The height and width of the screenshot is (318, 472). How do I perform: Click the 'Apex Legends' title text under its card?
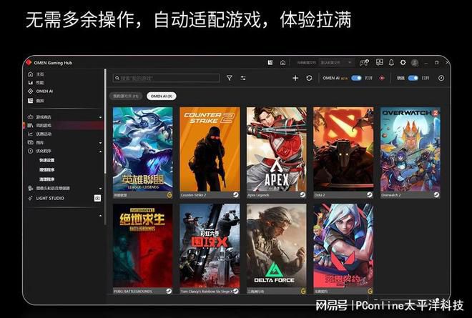pyautogui.click(x=258, y=195)
